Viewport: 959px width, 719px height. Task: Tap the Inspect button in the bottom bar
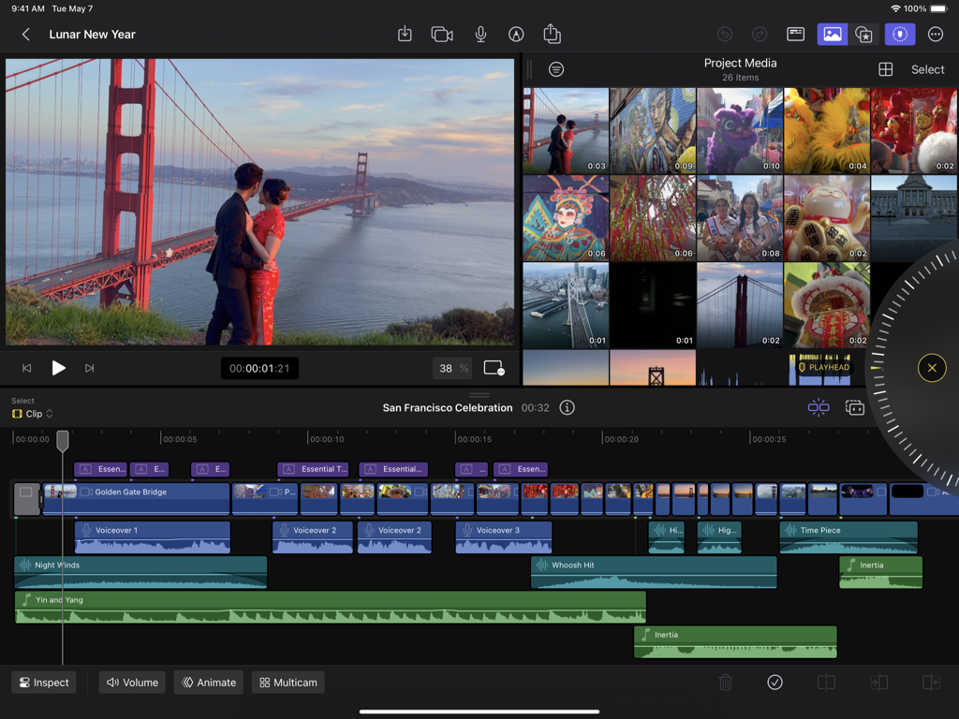[43, 682]
